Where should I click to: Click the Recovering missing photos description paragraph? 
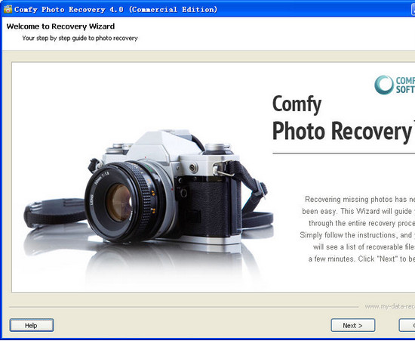click(x=358, y=229)
